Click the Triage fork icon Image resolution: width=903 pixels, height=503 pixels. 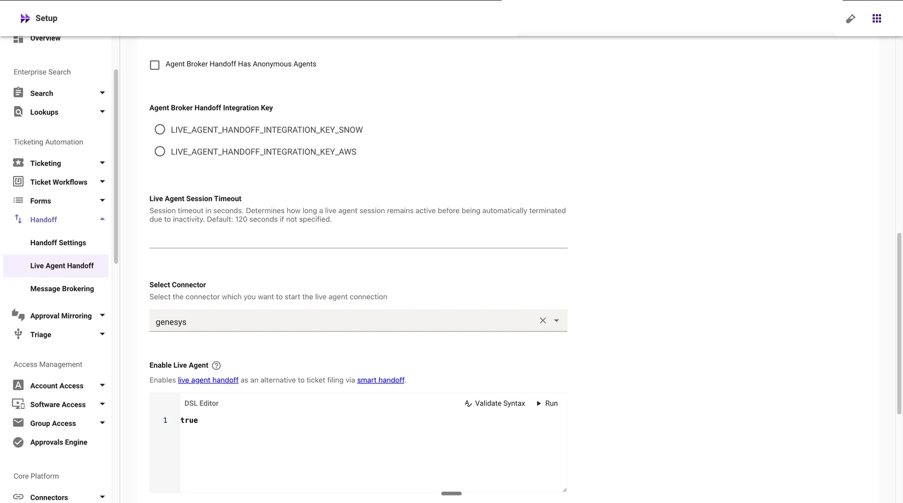pos(19,334)
